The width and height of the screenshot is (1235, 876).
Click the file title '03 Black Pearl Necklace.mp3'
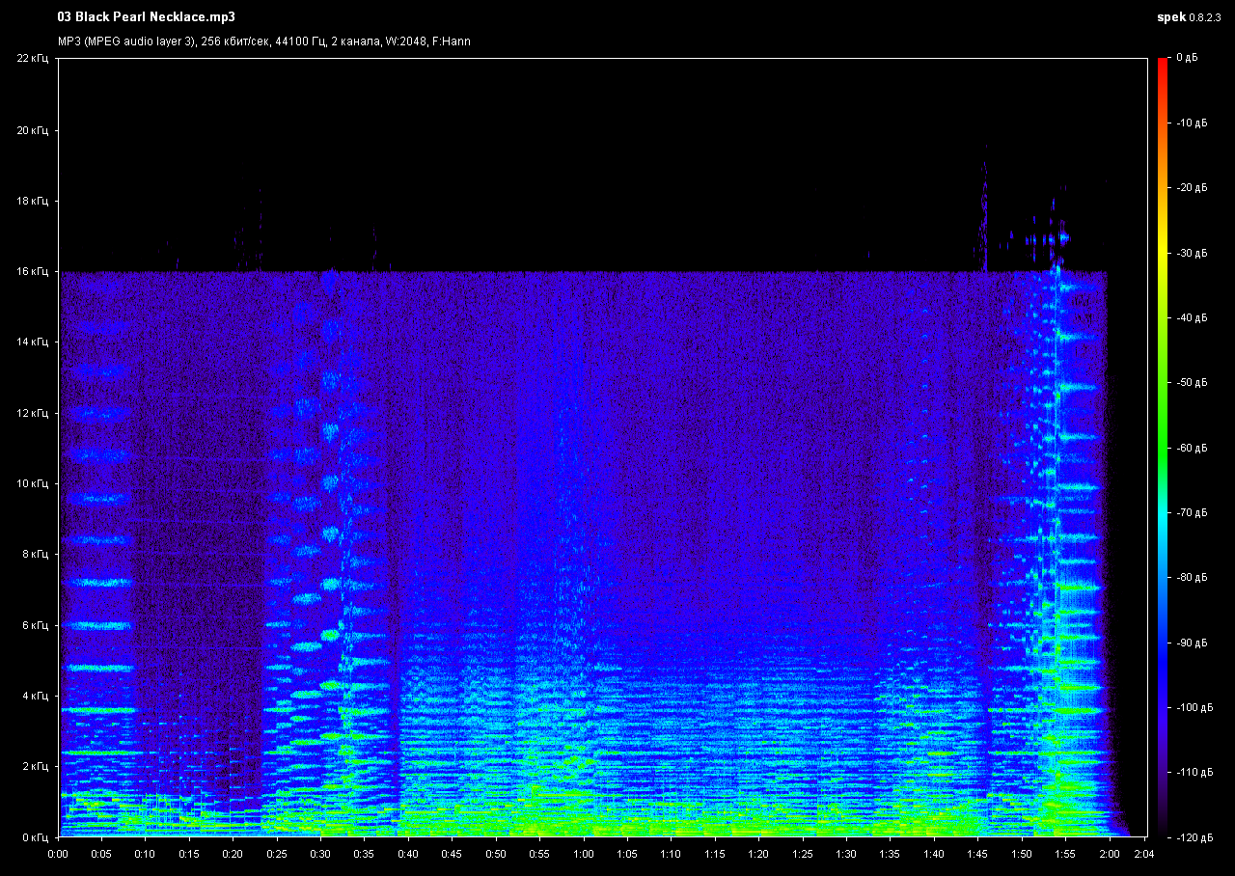pos(147,17)
